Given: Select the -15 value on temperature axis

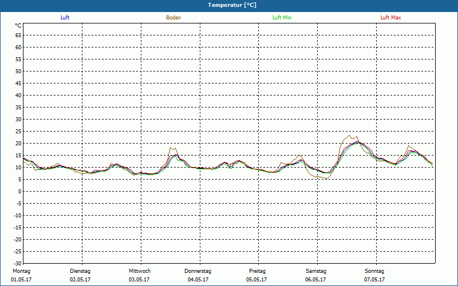Looking at the screenshot, I should coord(18,227).
